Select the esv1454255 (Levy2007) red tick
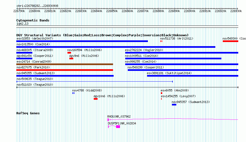 coord(161,99)
